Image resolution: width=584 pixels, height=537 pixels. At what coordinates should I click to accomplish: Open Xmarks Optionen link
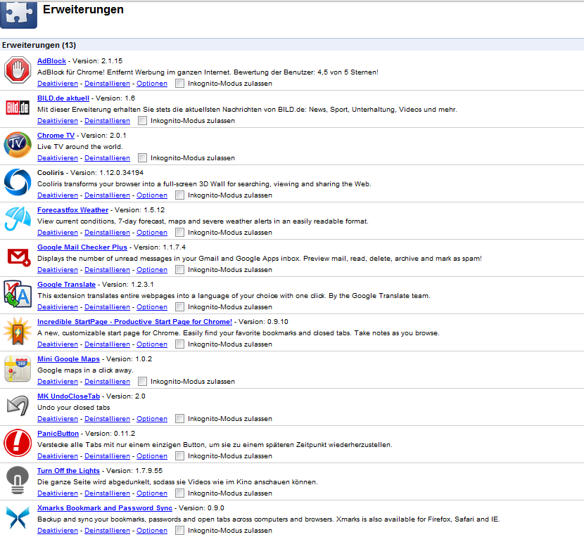(152, 530)
